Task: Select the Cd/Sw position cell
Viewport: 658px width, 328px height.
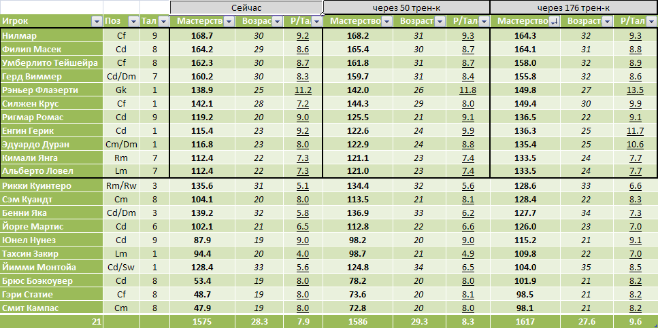Action: click(x=121, y=267)
